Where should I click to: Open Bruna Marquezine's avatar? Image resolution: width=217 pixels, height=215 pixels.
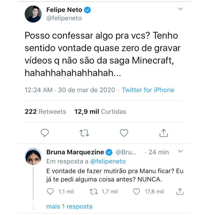33,156
